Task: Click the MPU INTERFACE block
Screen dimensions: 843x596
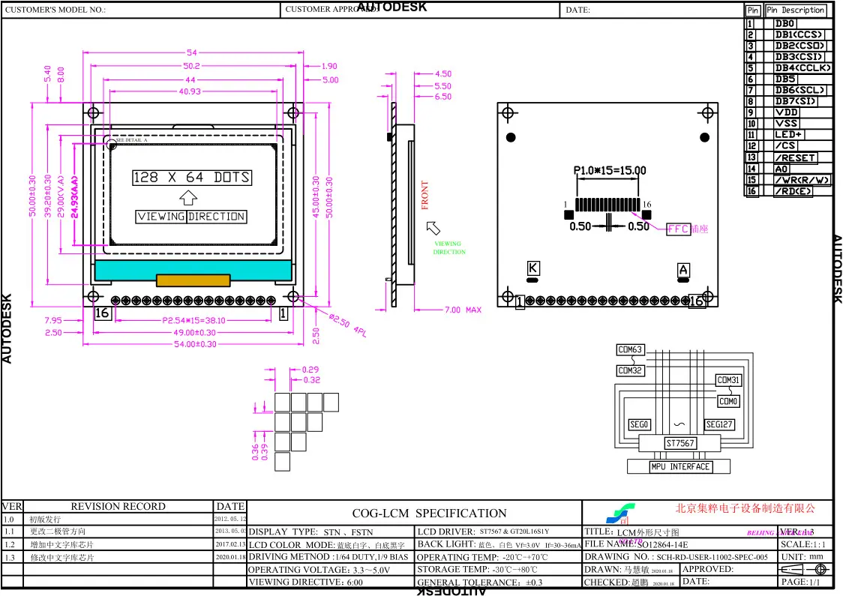Action: click(x=669, y=466)
